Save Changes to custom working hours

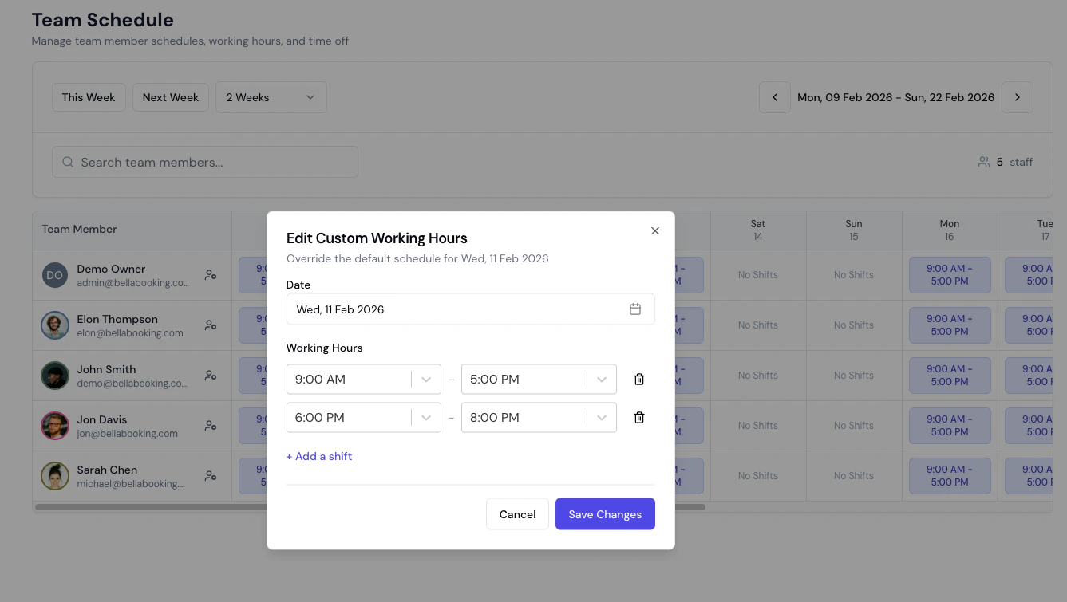pos(605,513)
